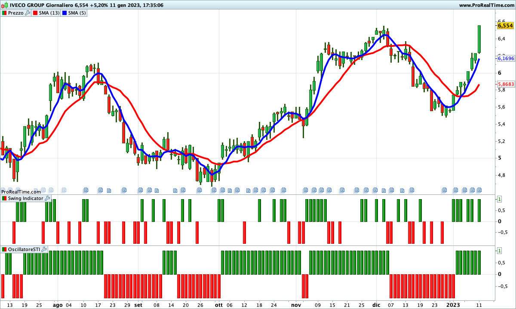
Task: Click the 5,6 price axis label
Action: [501, 107]
